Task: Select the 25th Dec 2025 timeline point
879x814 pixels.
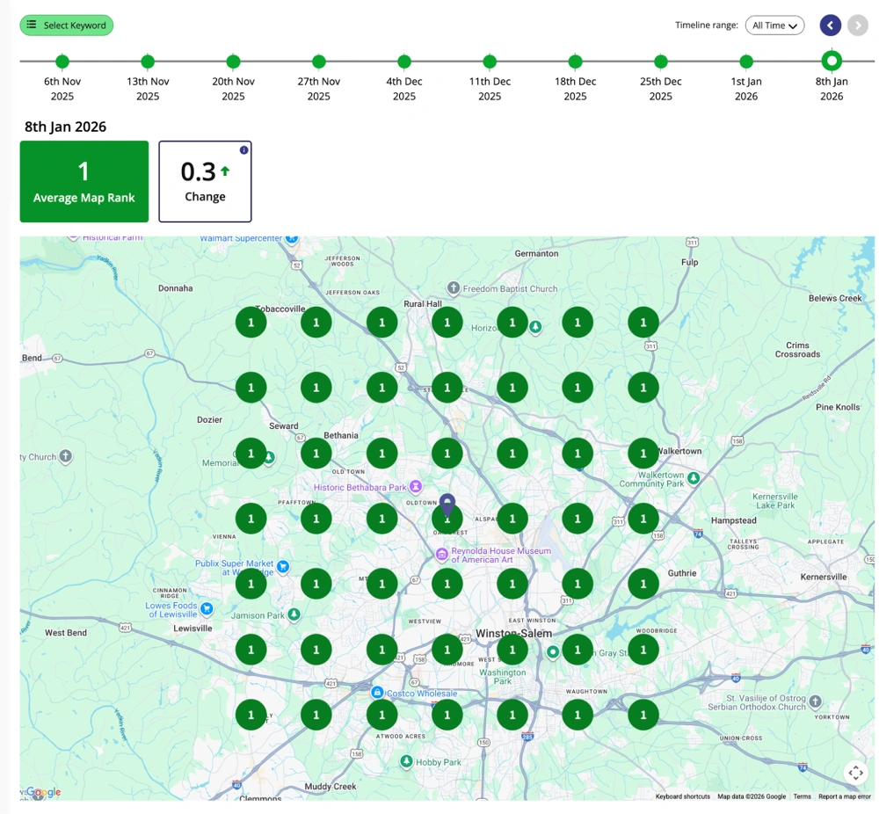Action: coord(661,62)
